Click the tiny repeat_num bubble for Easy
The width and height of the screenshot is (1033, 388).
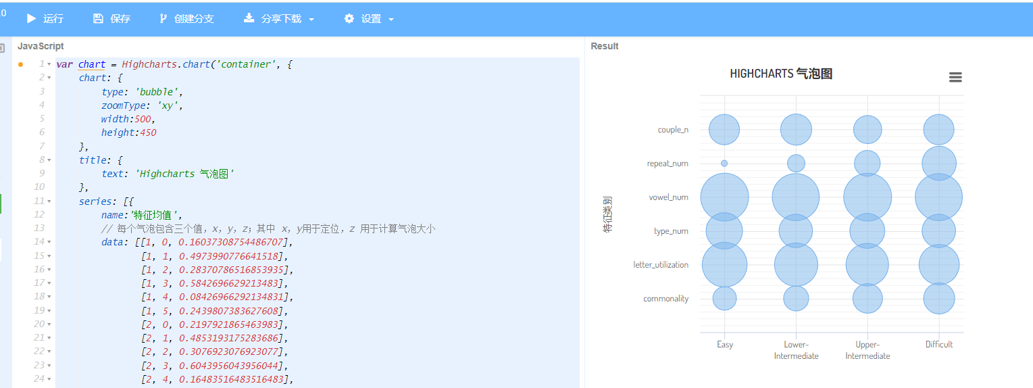[724, 163]
